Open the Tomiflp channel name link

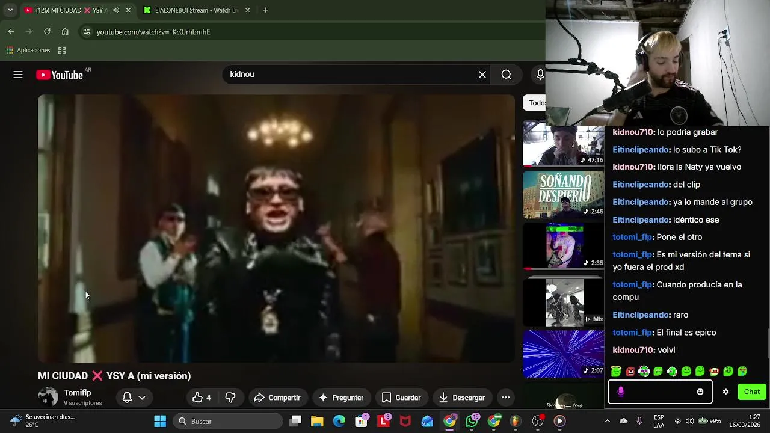click(x=78, y=393)
